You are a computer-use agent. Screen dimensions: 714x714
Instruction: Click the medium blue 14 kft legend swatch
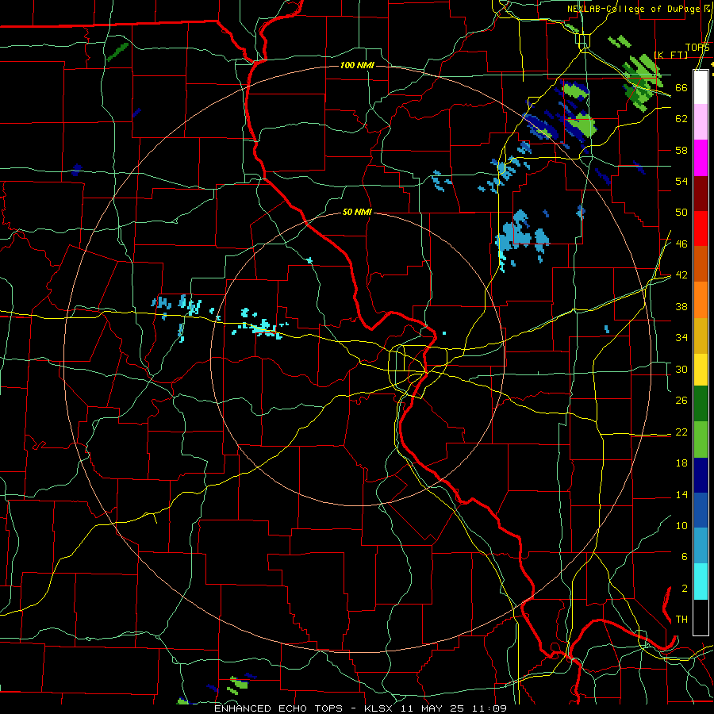click(x=701, y=511)
